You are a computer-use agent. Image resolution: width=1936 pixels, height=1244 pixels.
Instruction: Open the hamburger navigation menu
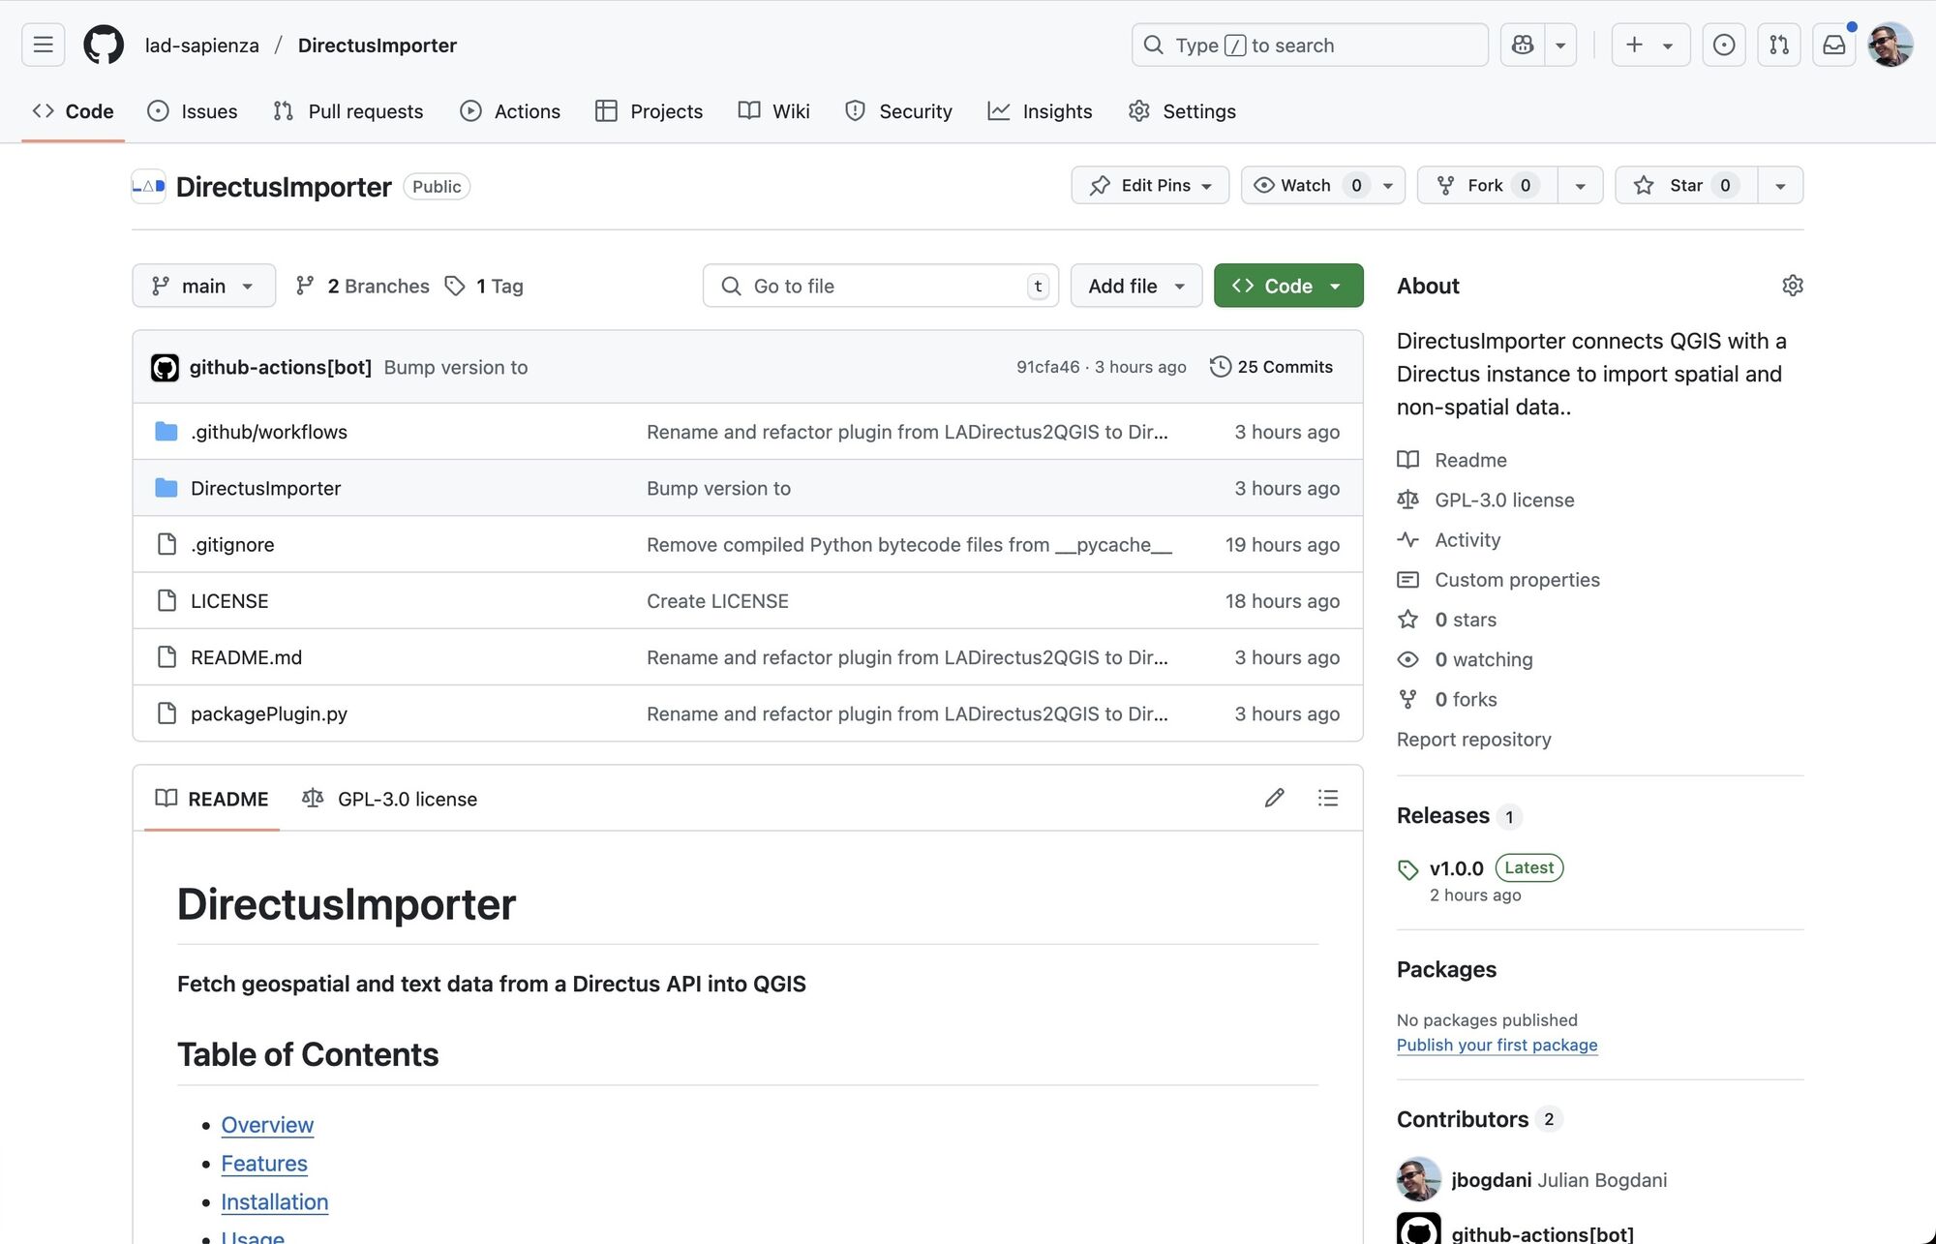click(x=43, y=44)
